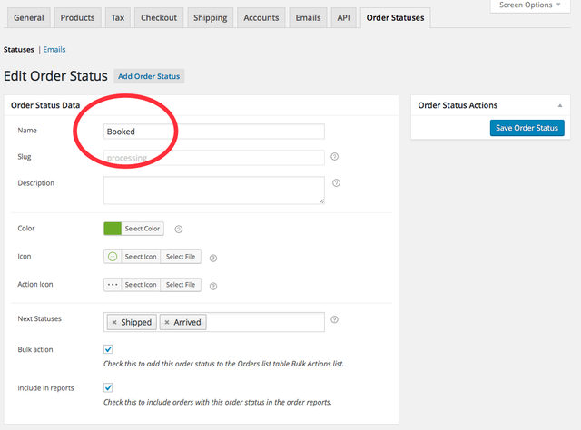Click the Slug field showing processing
Viewport: 581px width, 430px height.
[214, 158]
